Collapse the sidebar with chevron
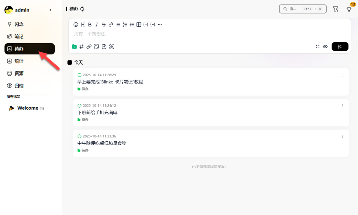 click(x=50, y=10)
